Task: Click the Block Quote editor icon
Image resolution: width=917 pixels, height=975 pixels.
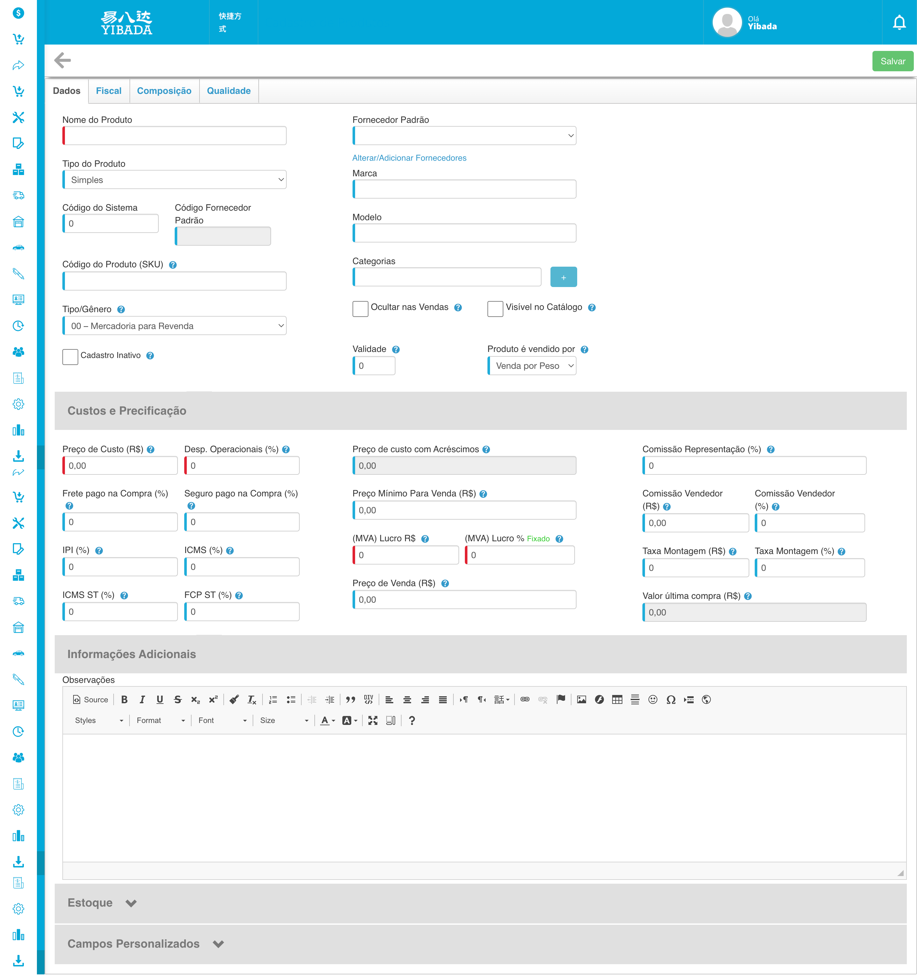Action: 350,699
